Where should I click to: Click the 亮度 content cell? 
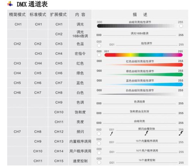click(80, 122)
